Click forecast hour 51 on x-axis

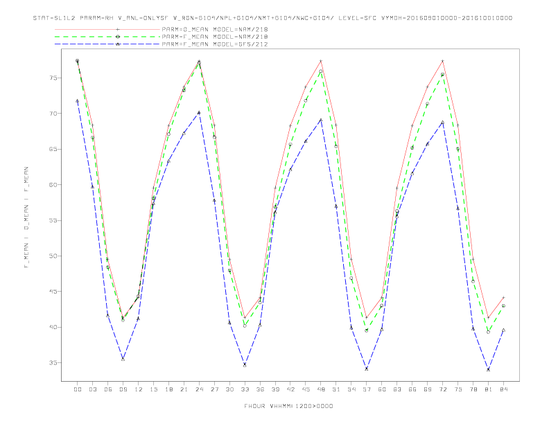coord(336,389)
